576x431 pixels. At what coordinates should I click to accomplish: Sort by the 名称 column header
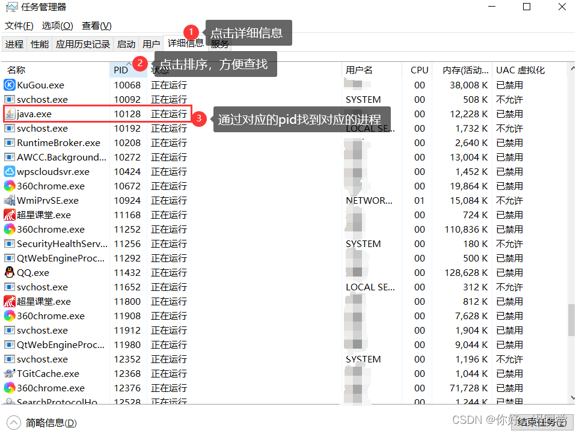[55, 70]
